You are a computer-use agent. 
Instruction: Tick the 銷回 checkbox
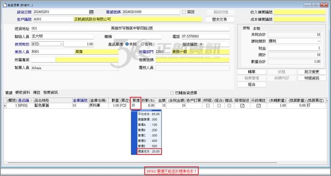tap(184, 12)
